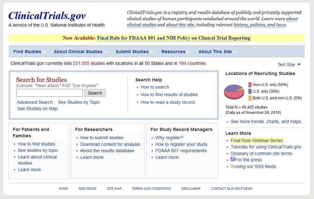Click the Total N = 40,422 studies text

pos(246,107)
